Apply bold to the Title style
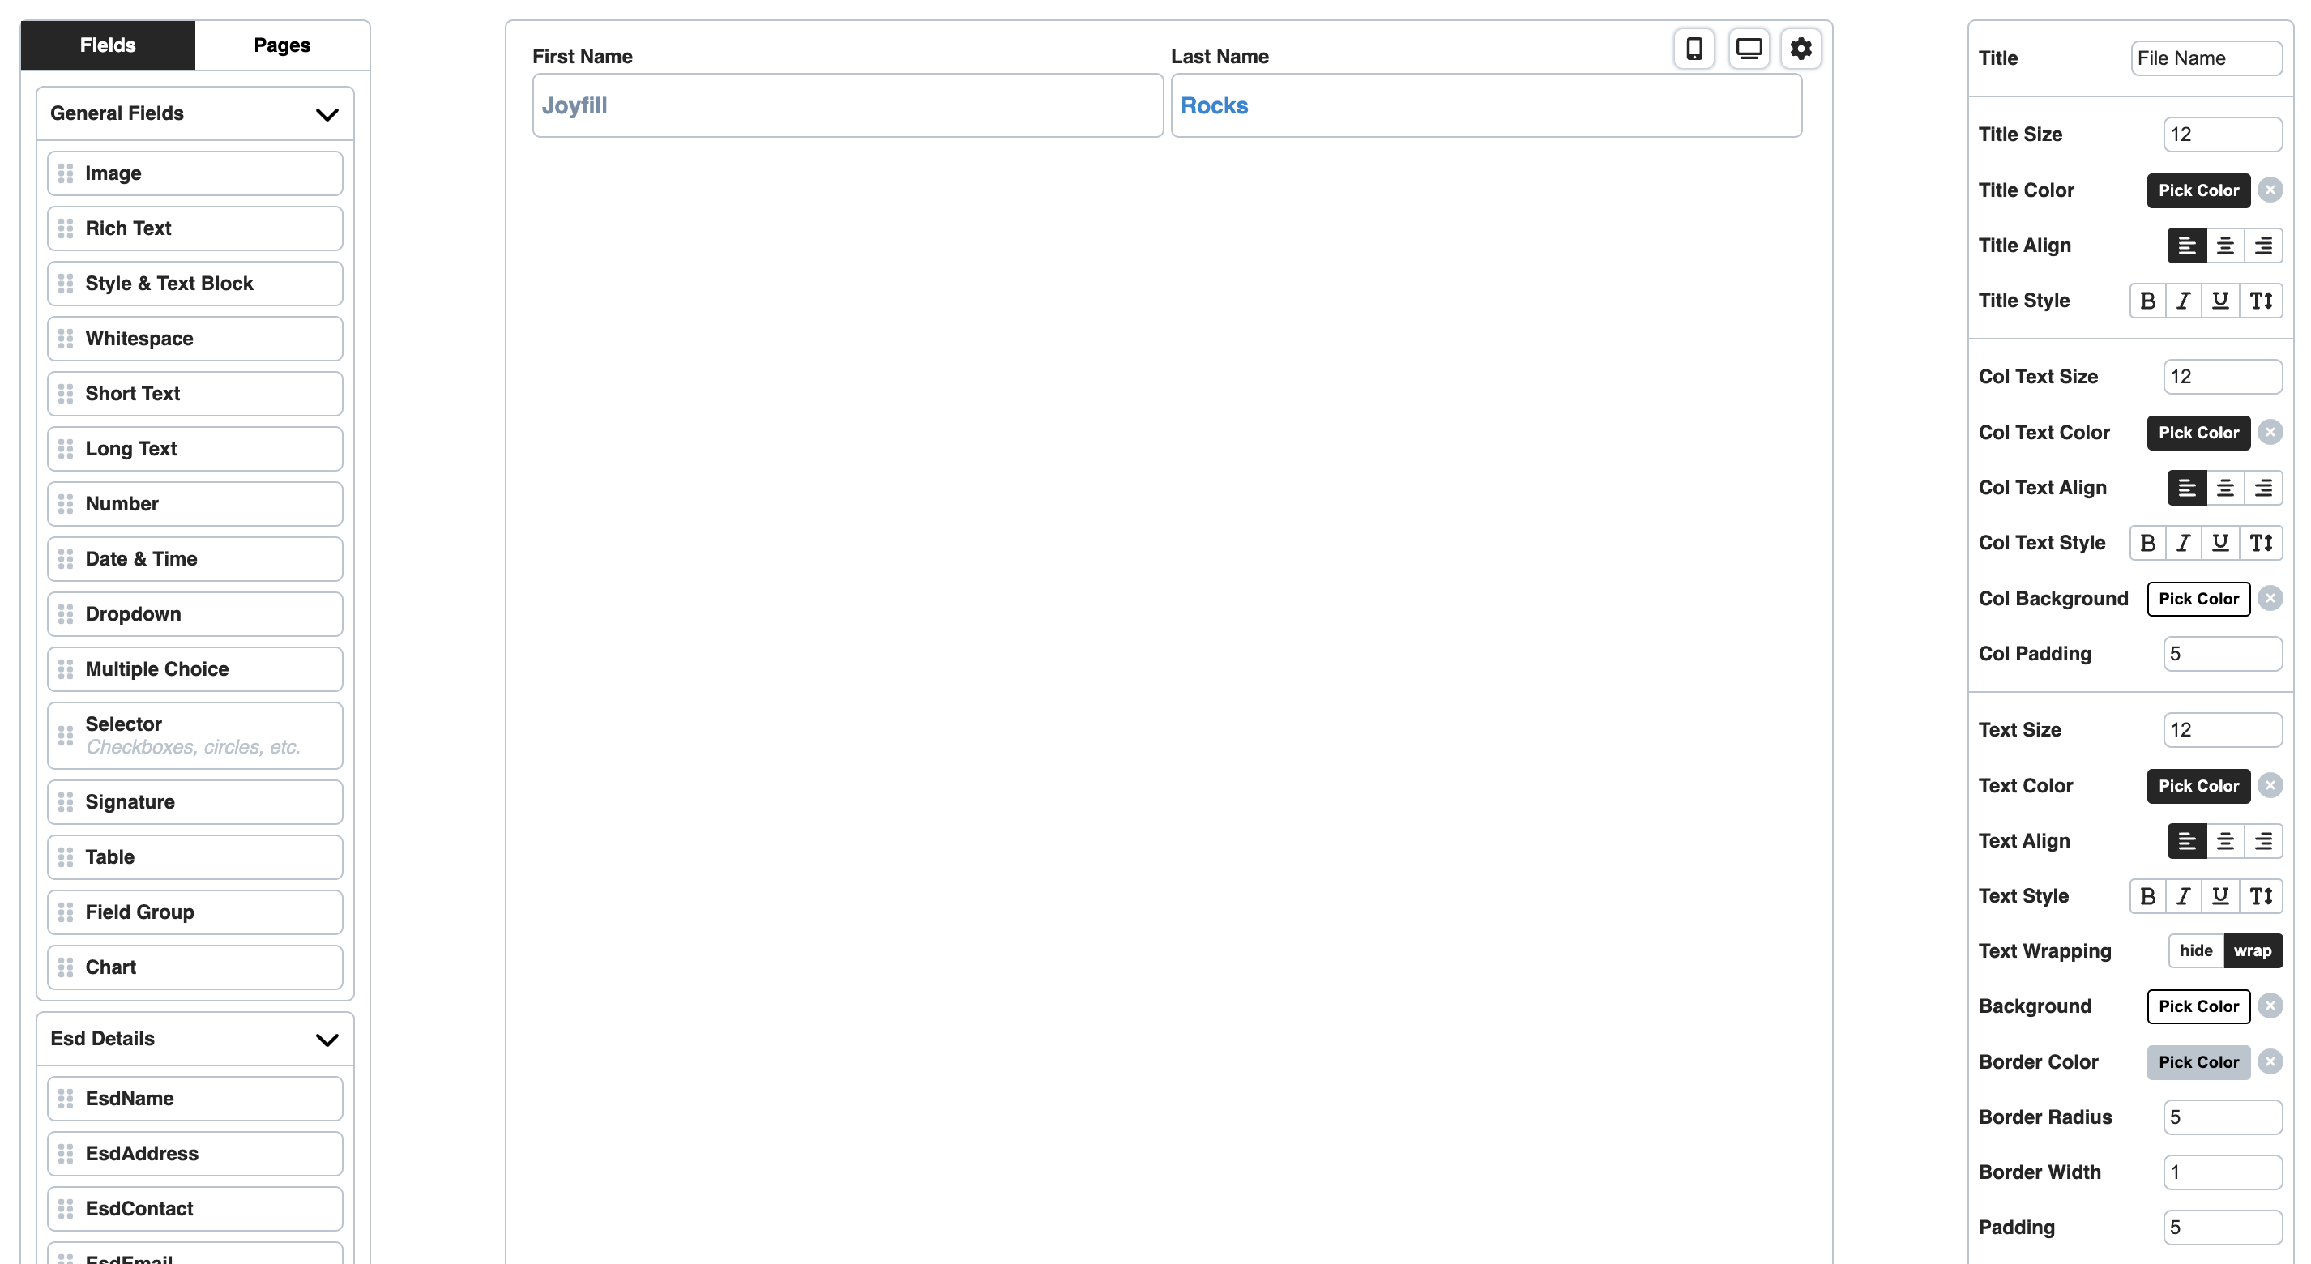The width and height of the screenshot is (2311, 1264). [x=2147, y=301]
